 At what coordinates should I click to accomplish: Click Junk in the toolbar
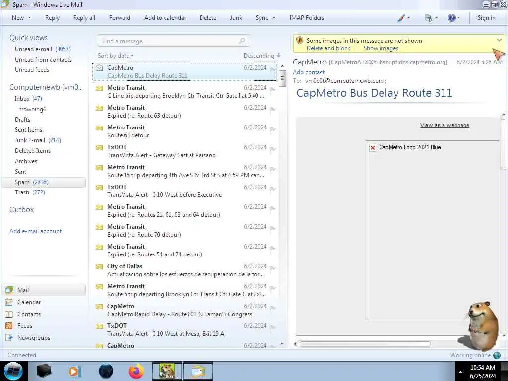(x=236, y=18)
